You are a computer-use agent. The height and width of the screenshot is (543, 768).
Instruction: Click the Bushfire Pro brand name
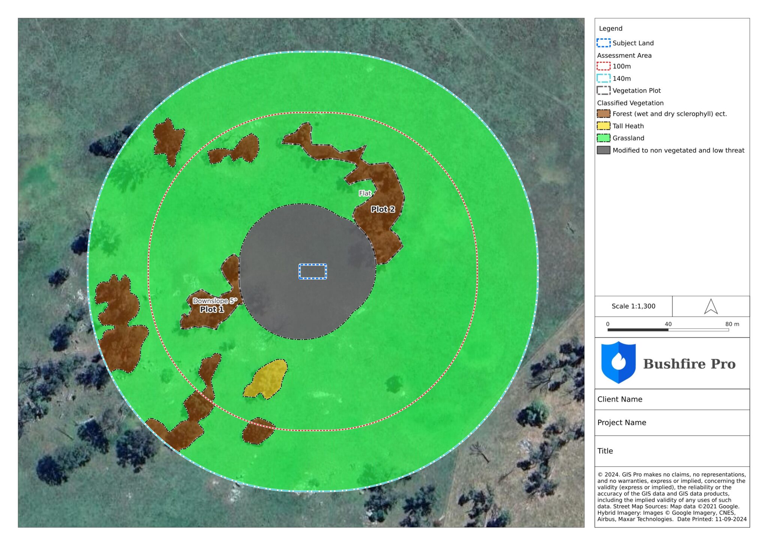[689, 364]
